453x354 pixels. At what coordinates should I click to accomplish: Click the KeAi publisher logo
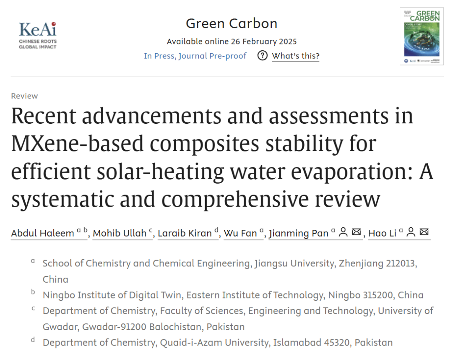(x=38, y=35)
